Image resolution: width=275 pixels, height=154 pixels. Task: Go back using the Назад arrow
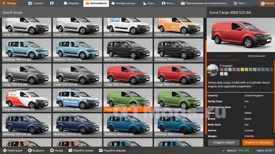pyautogui.click(x=9, y=3)
